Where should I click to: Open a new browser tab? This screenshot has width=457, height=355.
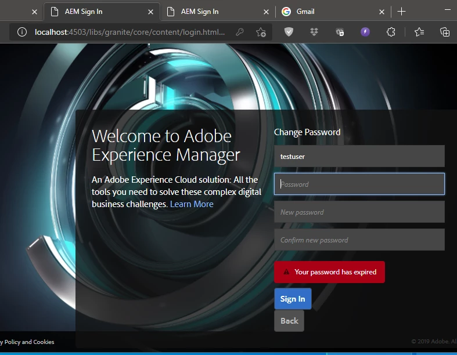(x=401, y=12)
